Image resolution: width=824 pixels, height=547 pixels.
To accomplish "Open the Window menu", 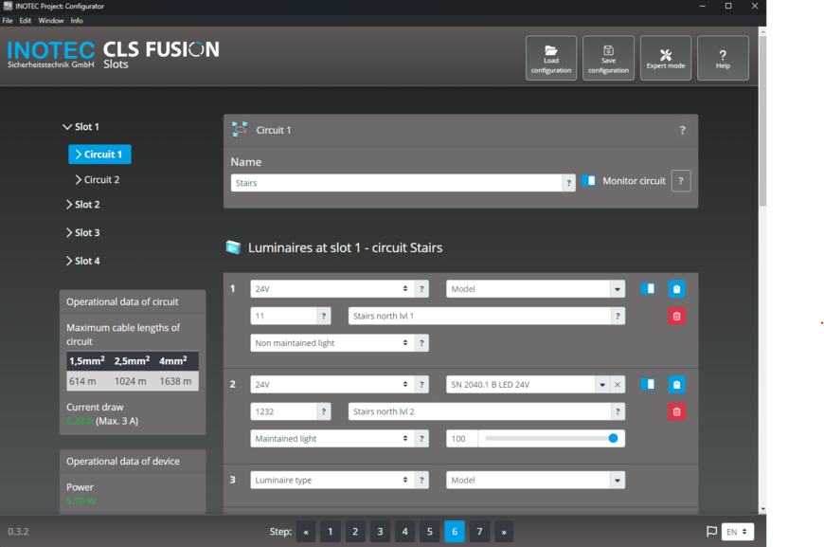I will point(51,21).
